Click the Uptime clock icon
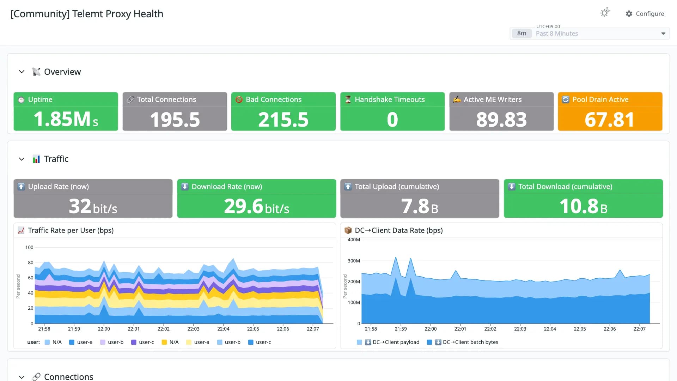 [x=21, y=100]
